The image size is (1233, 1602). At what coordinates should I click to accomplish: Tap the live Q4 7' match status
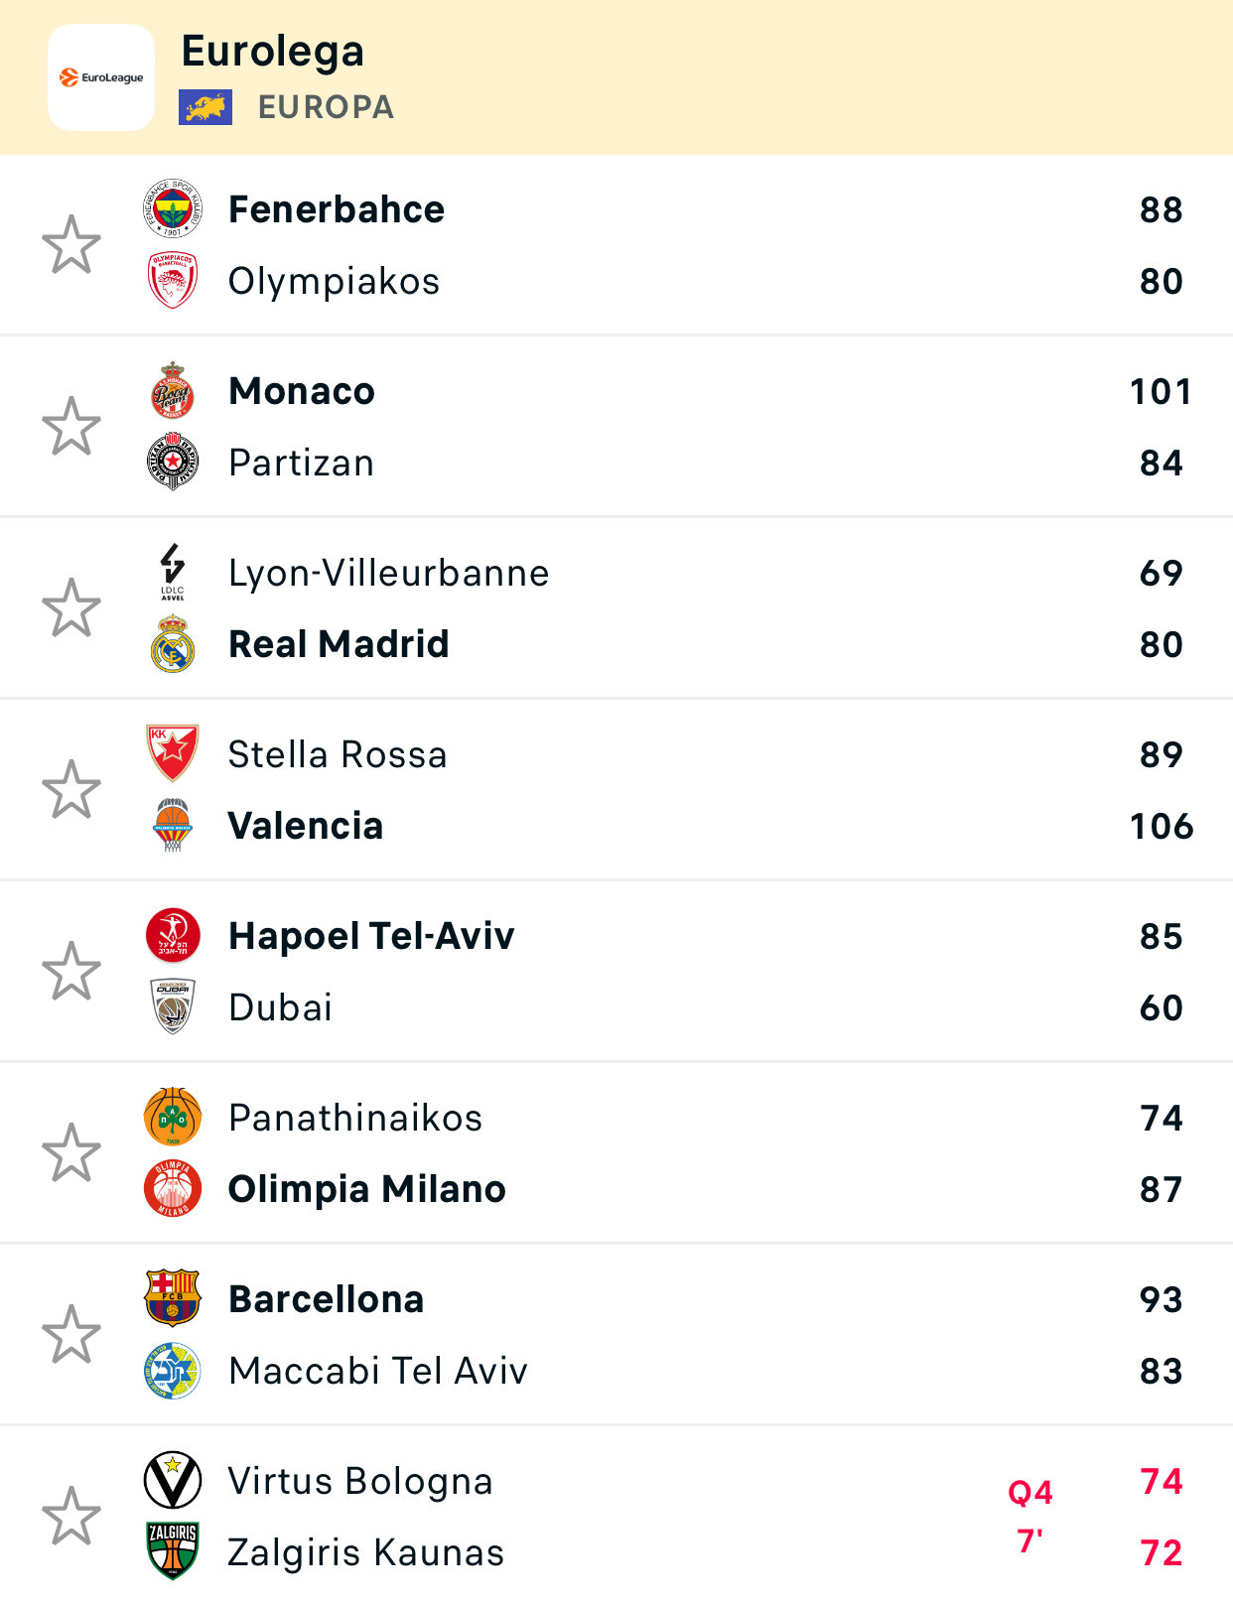[1029, 1516]
